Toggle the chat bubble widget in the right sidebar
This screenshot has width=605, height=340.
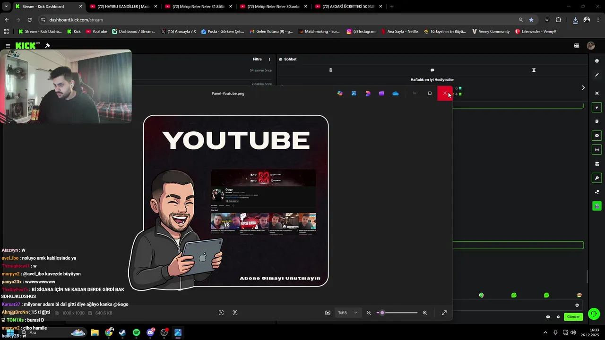pos(597,136)
